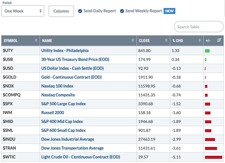Select the $USD symbol cell

[x=21, y=68]
